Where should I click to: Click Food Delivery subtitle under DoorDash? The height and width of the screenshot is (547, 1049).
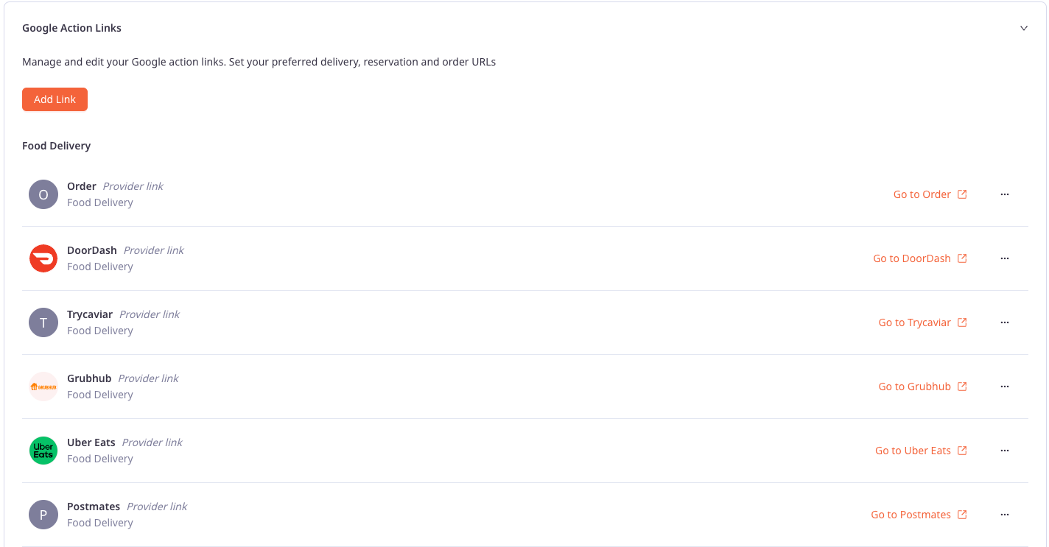(x=100, y=267)
